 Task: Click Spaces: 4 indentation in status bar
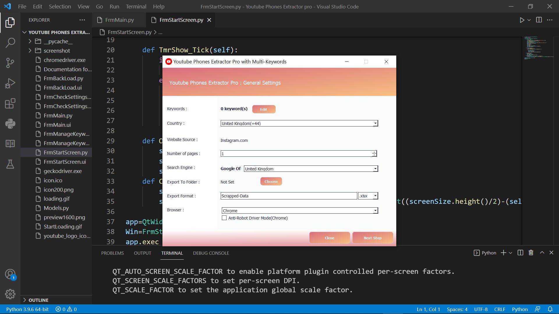[x=457, y=309]
